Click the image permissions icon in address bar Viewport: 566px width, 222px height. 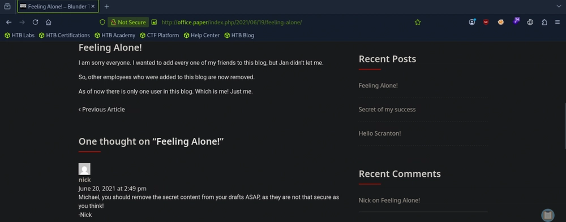[154, 23]
